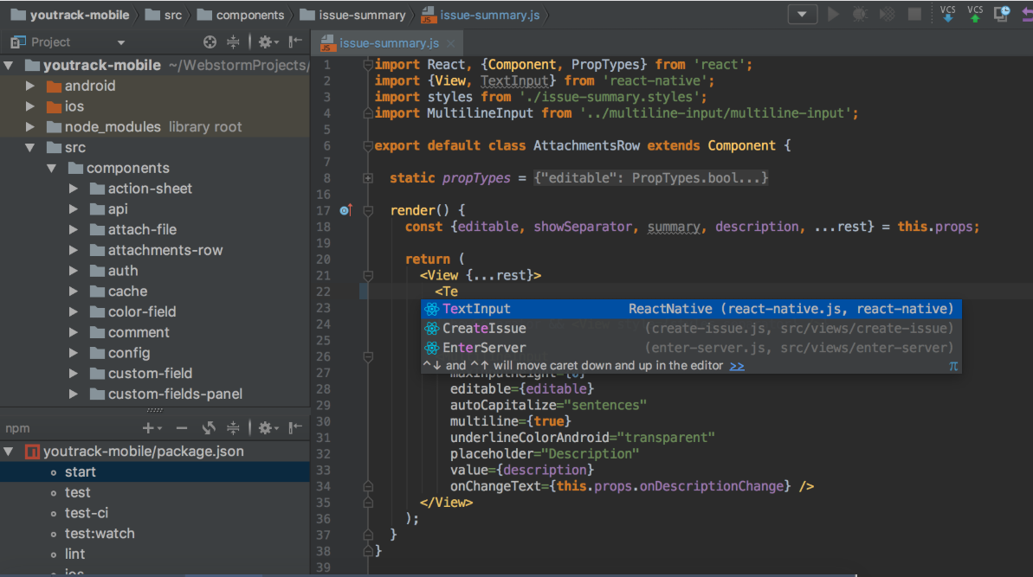Select the issue-summary.js editor tab

click(389, 42)
